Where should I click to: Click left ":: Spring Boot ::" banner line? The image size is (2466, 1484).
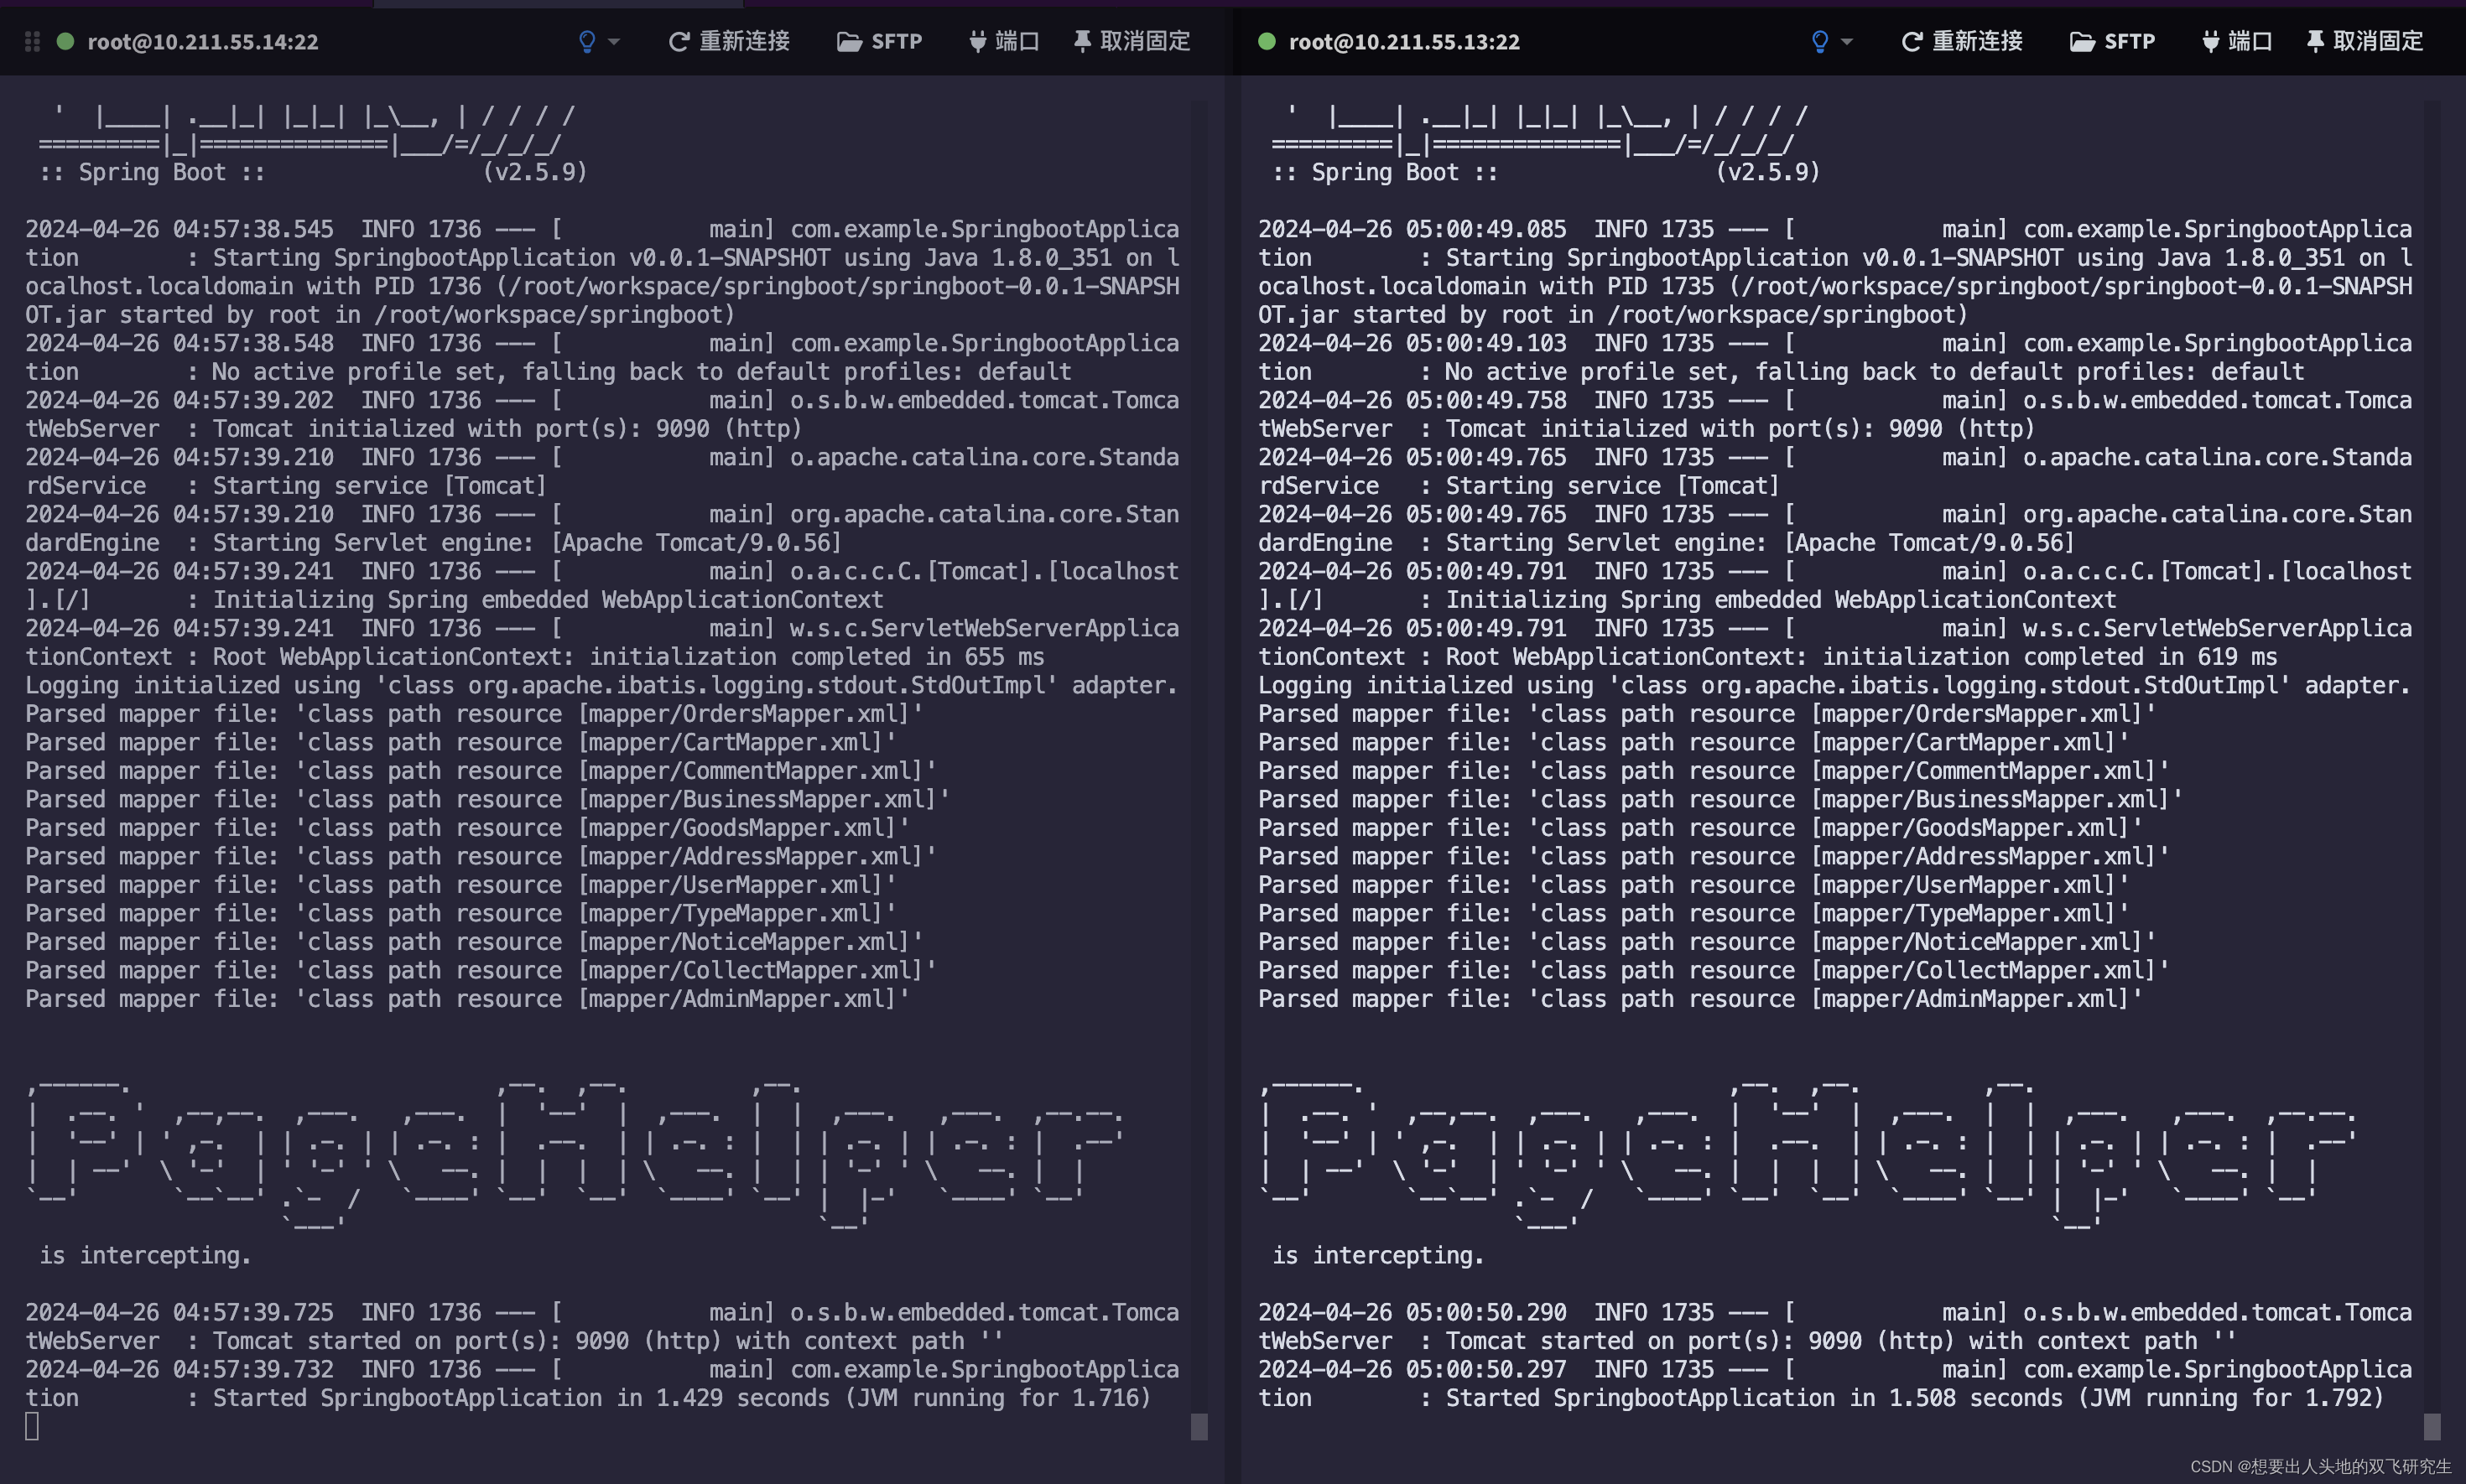click(152, 172)
